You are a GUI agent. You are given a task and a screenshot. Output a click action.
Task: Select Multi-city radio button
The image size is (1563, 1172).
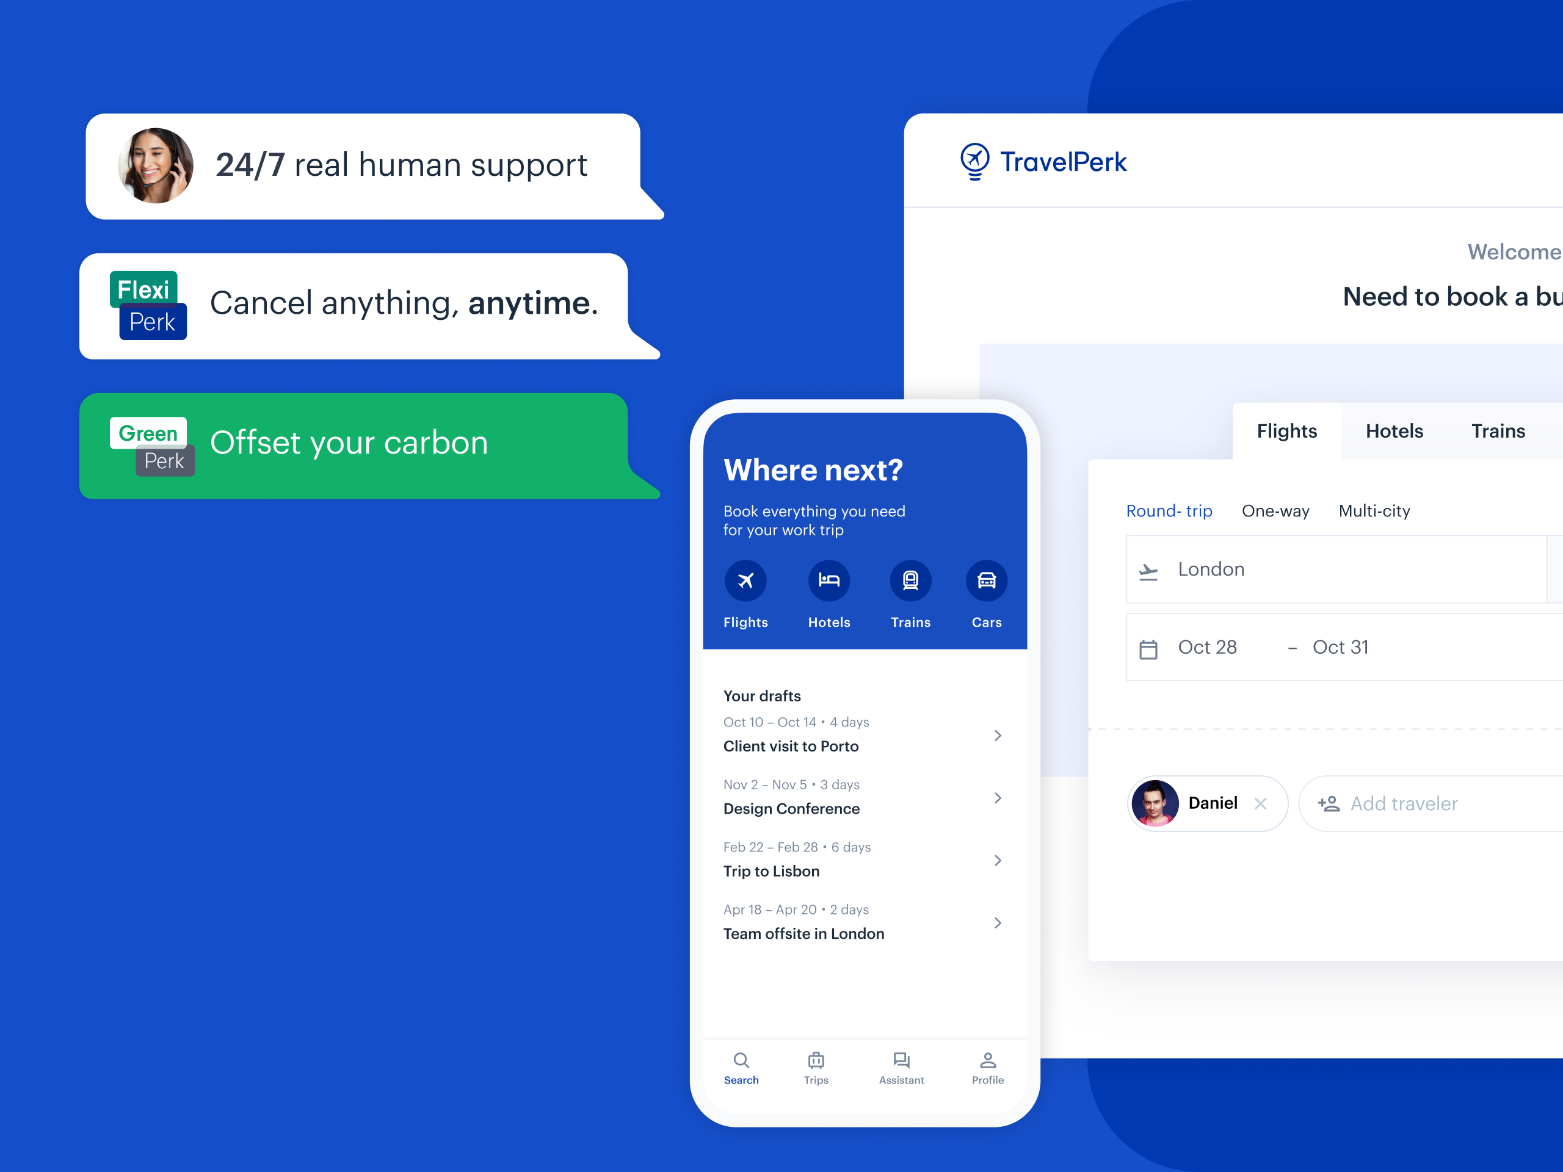point(1375,510)
